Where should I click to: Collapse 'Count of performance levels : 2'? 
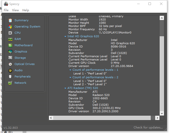coord(70,77)
